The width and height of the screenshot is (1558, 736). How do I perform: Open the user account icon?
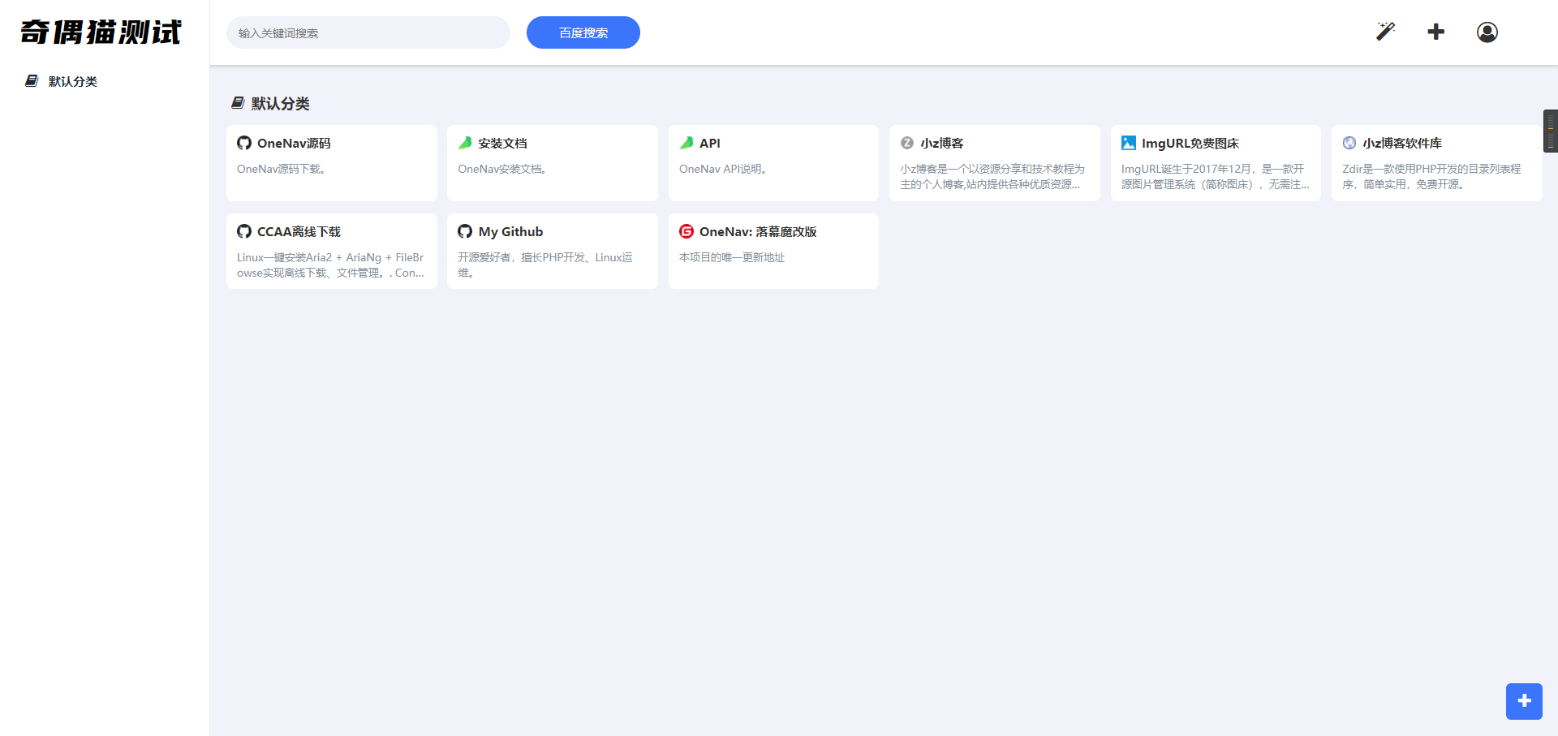pyautogui.click(x=1487, y=32)
